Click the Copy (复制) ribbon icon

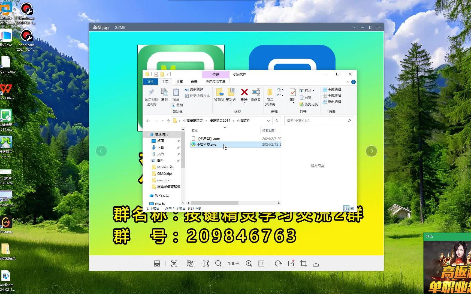(x=164, y=95)
